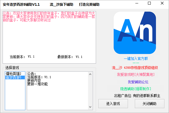Maximize the window
This screenshot has height=113, width=169.
tap(149, 3)
